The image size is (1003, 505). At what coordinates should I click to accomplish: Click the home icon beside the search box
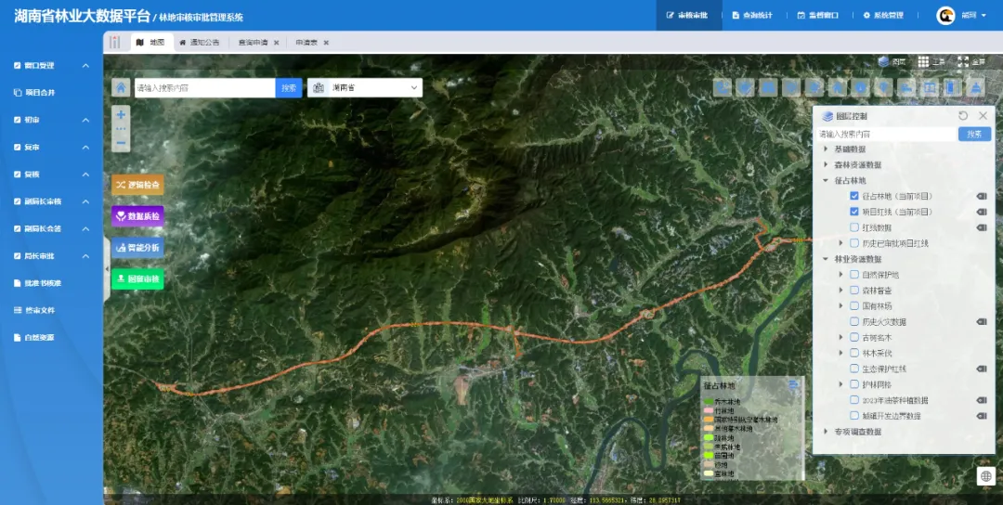121,87
